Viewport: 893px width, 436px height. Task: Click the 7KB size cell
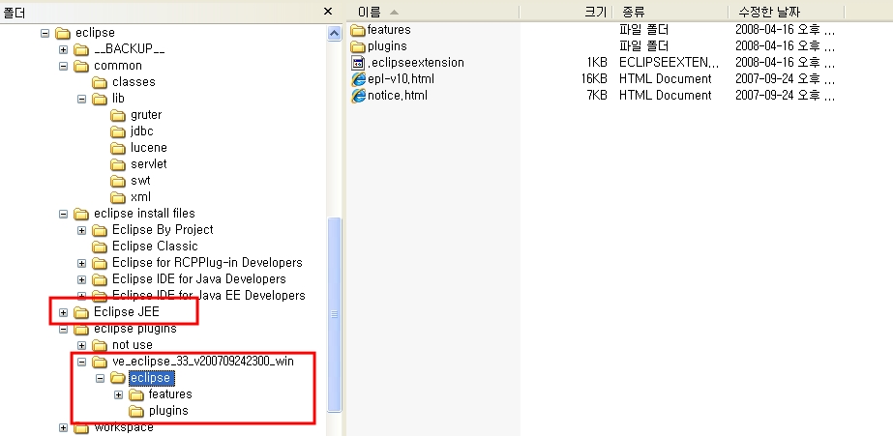(597, 96)
